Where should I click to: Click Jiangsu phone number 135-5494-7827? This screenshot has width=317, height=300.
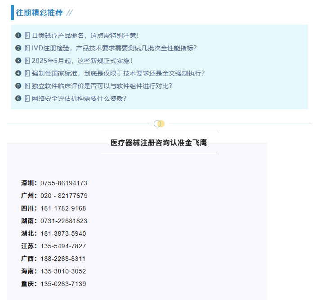(63, 246)
